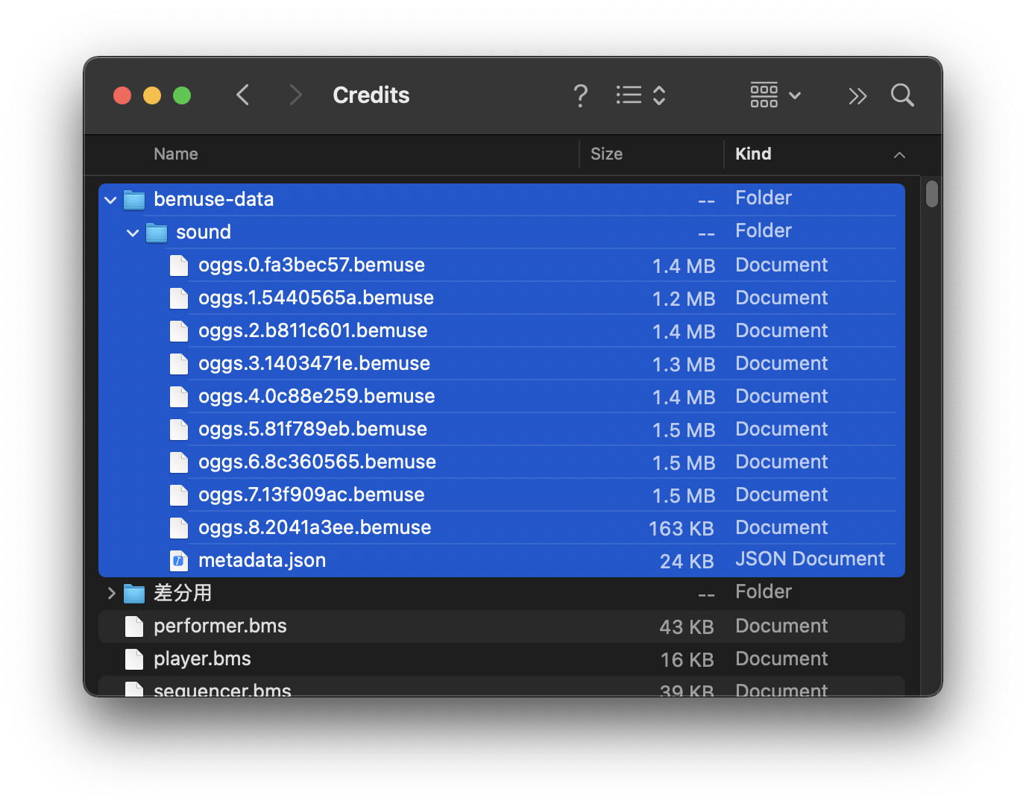Click the vertical scrollbar on the right
This screenshot has height=807, width=1026.
click(x=931, y=194)
